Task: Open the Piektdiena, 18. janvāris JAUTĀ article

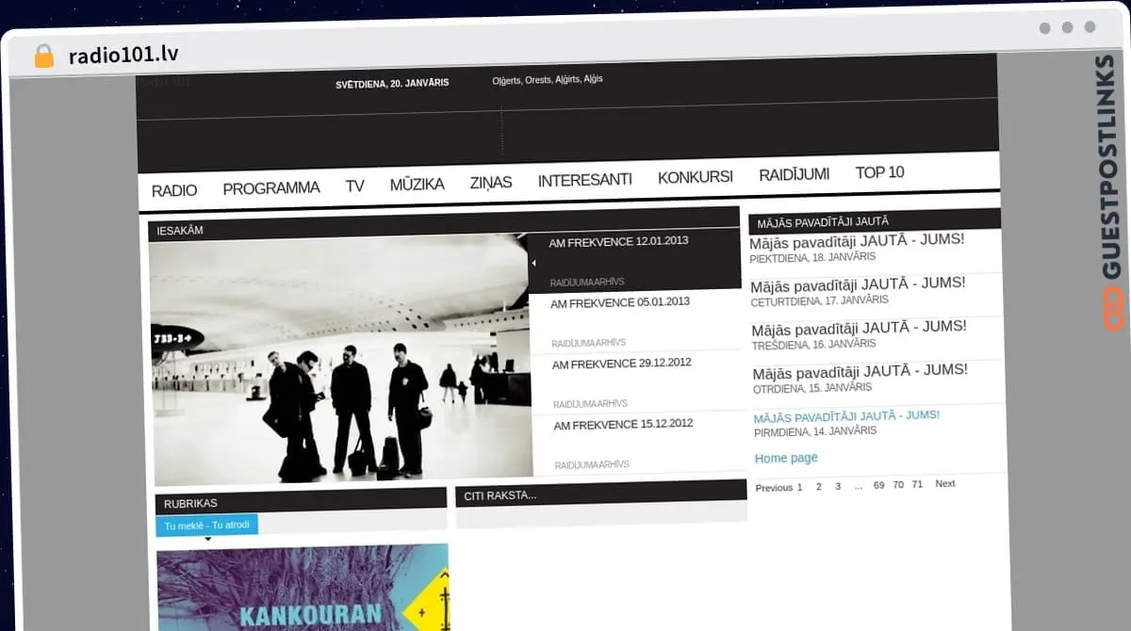Action: tap(857, 241)
